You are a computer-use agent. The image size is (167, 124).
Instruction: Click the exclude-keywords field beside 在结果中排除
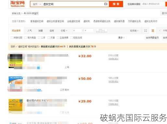(x=152, y=4)
